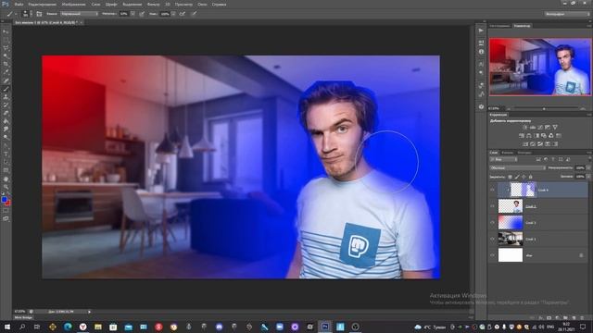Click the Navigator zoom slider
593x333 pixels.
[x=544, y=108]
